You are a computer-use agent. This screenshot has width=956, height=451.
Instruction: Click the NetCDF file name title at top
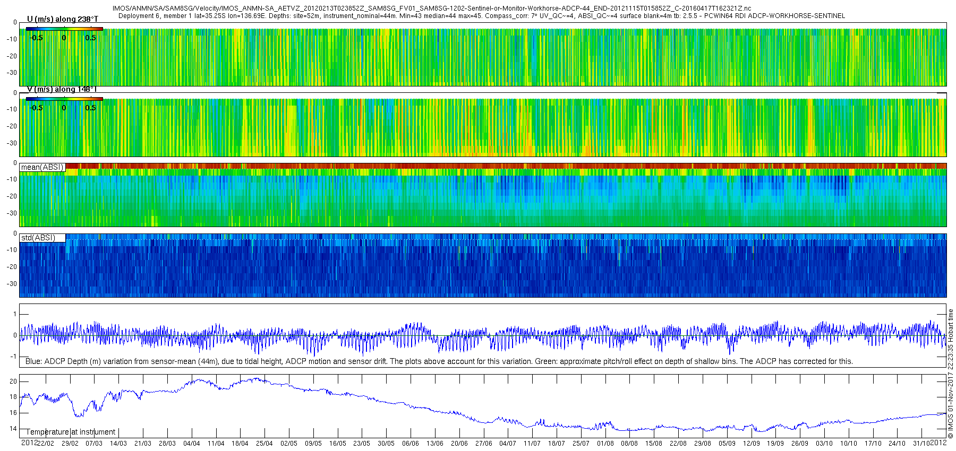point(431,8)
